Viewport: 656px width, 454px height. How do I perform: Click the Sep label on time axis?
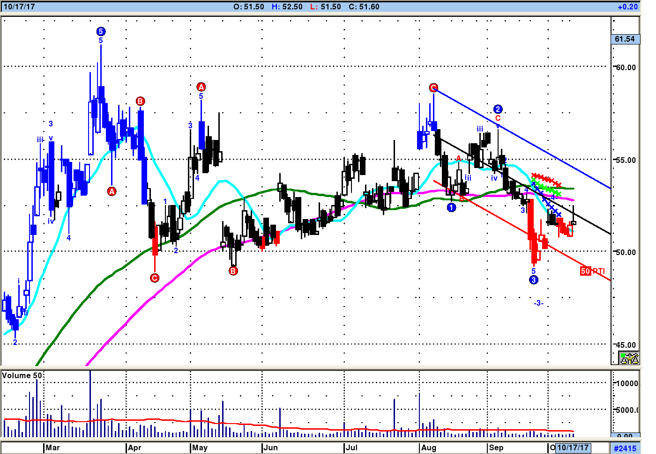coord(496,447)
